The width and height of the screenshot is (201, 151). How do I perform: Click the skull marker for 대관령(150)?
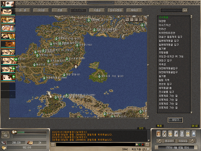coord(77,45)
